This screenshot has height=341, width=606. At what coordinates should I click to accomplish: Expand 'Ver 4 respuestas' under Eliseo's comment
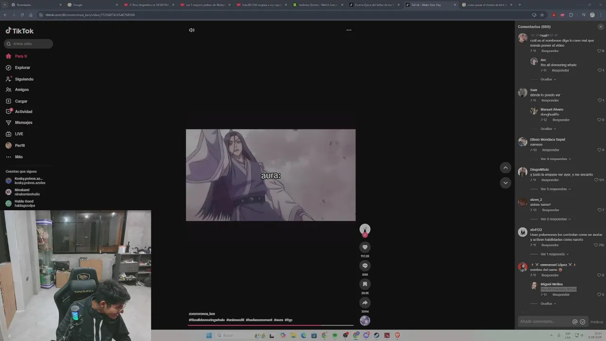pyautogui.click(x=556, y=159)
